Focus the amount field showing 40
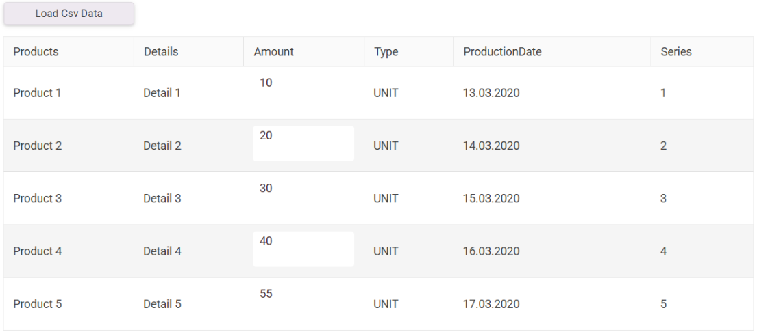 click(303, 249)
